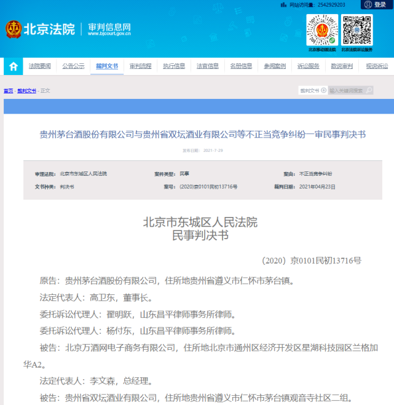Click the defendant line 贵州省双坛酒业有限公司
Viewport: 394px width, 405px height.
(x=195, y=398)
